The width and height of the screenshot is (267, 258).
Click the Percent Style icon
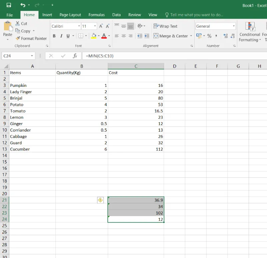point(209,36)
